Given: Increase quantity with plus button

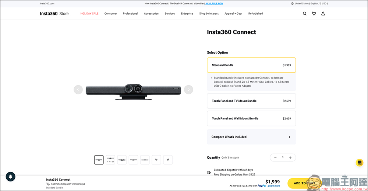Looking at the screenshot, I should tap(290, 158).
